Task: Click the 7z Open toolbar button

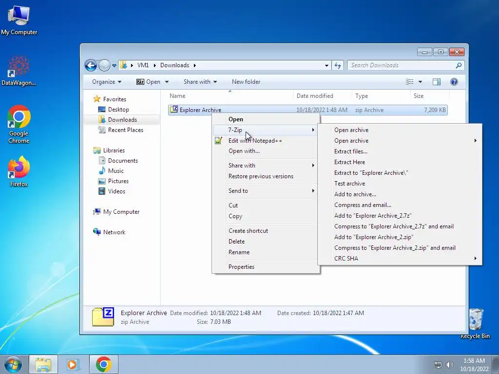Action: pyautogui.click(x=148, y=82)
